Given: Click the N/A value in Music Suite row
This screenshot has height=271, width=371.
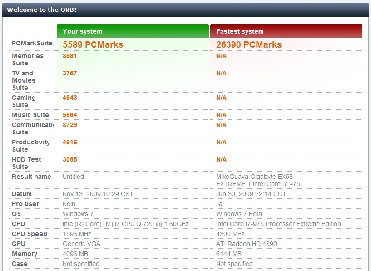Looking at the screenshot, I should [x=221, y=115].
